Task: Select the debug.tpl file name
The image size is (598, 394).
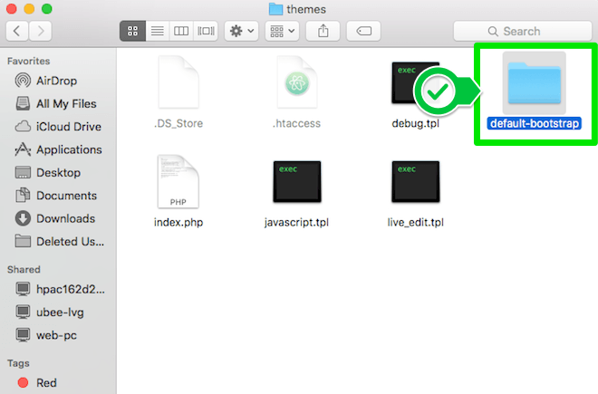Action: click(x=415, y=123)
